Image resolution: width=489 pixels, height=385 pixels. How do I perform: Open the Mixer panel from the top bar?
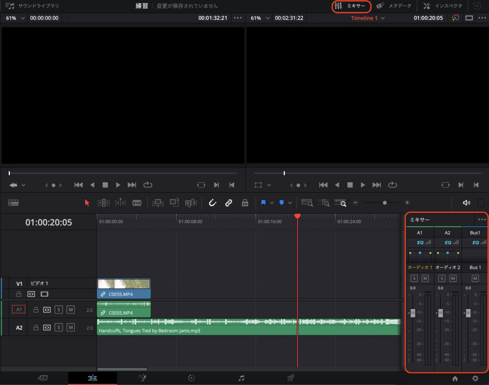(x=351, y=6)
